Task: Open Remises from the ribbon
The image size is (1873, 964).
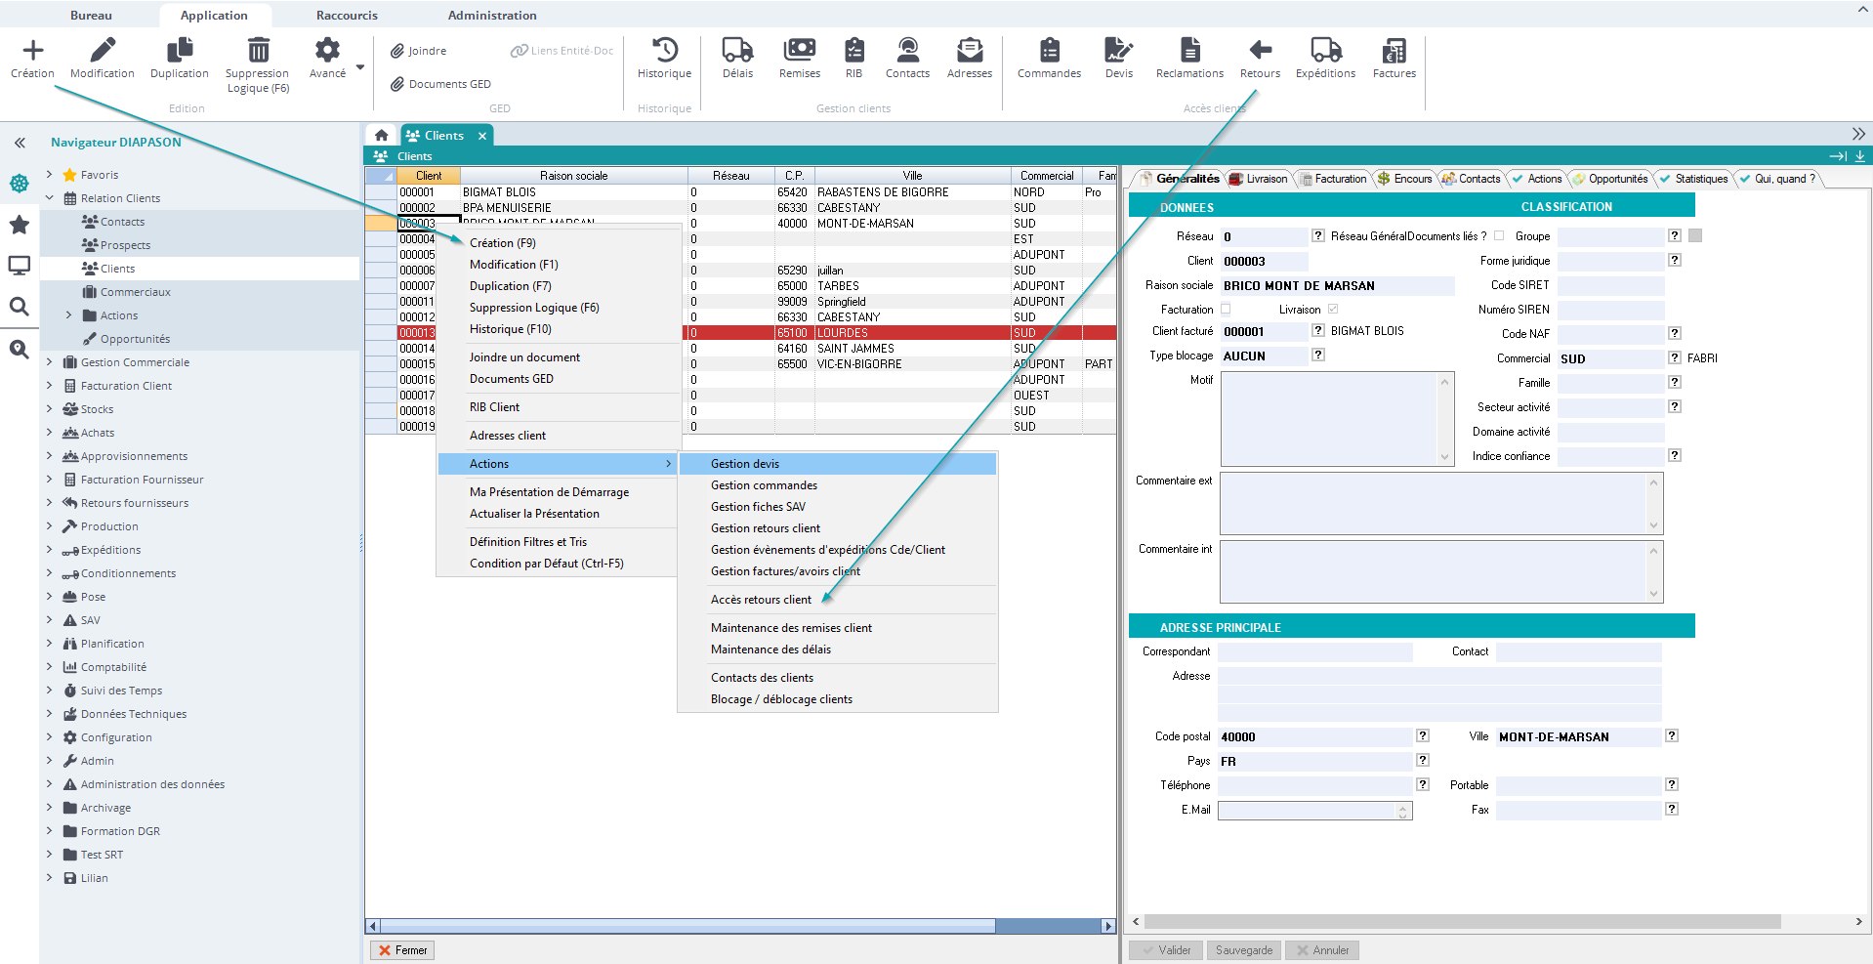Action: tap(799, 51)
